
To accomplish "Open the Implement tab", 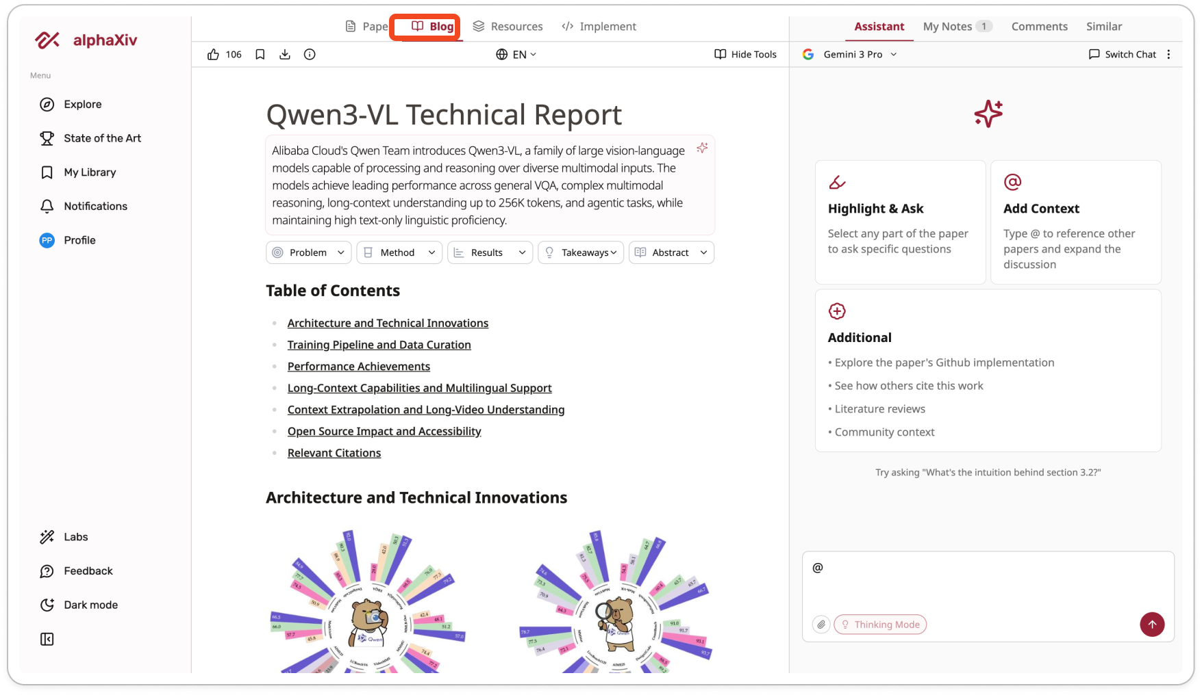I will tap(599, 27).
